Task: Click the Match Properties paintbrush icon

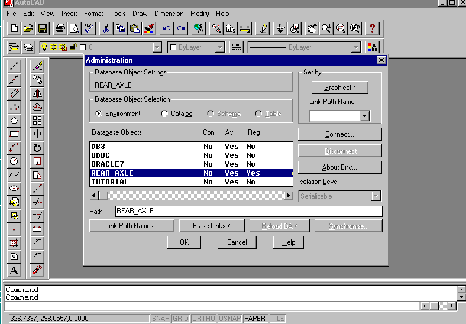Action: pyautogui.click(x=149, y=28)
